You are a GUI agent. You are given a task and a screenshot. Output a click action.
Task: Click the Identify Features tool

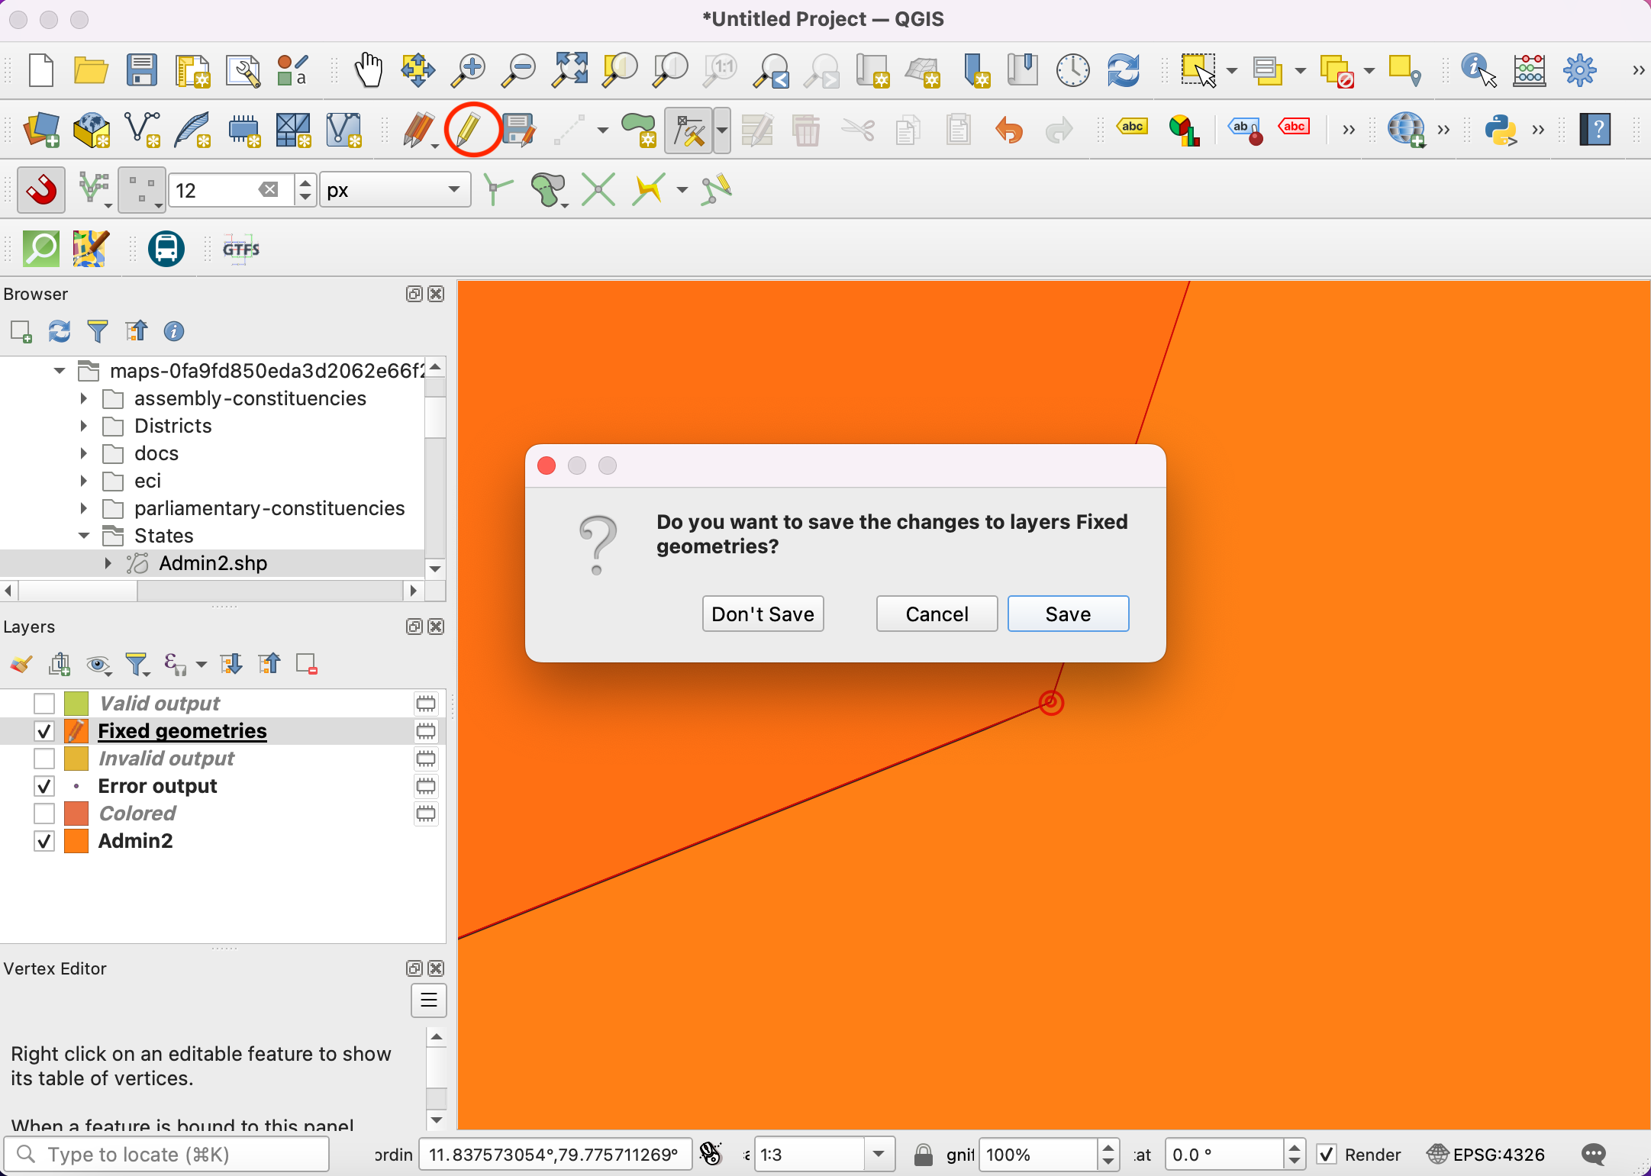pyautogui.click(x=1477, y=70)
